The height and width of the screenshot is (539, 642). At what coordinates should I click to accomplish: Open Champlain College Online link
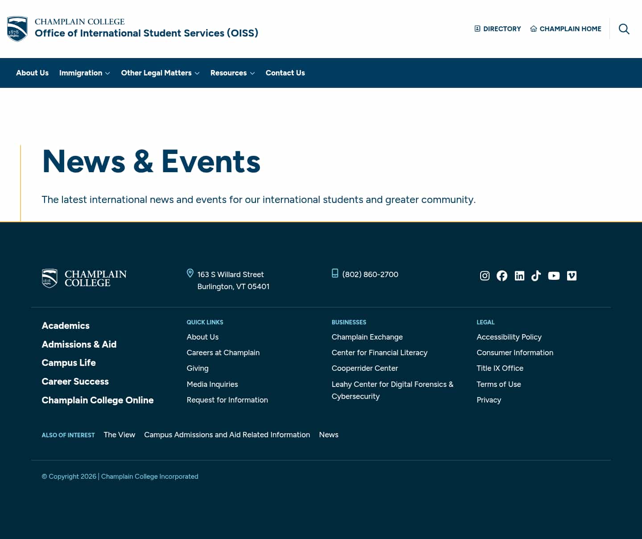(x=98, y=400)
